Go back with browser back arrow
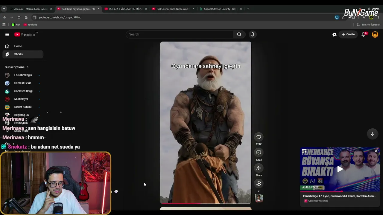This screenshot has width=383, height=215. (x=4, y=17)
